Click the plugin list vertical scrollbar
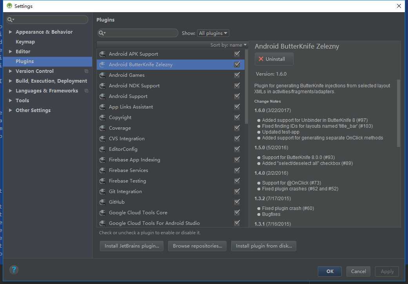The height and width of the screenshot is (284, 408). (x=247, y=86)
